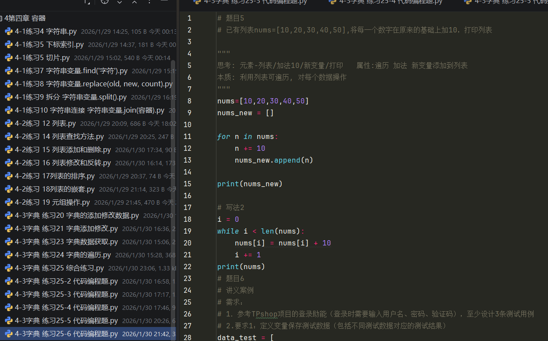The height and width of the screenshot is (341, 548).
Task: Open 4-3字典 练习23 字典数据获取.py
Action: click(x=66, y=242)
